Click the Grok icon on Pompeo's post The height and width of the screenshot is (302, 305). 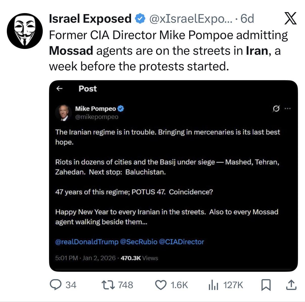tap(276, 109)
